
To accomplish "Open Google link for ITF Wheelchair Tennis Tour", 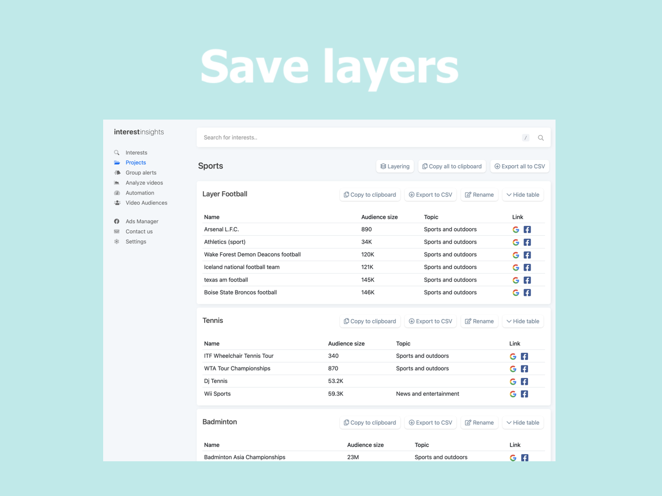I will (513, 357).
